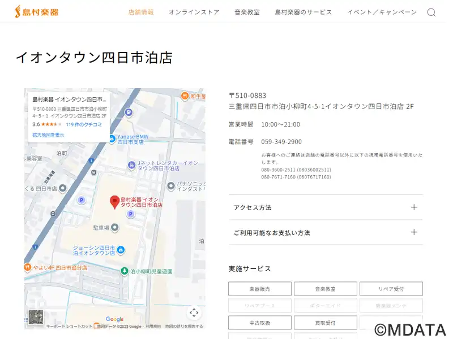453x339 pixels.
Task: Click the 泊小柳町児童遊園 park marker
Action: (124, 271)
